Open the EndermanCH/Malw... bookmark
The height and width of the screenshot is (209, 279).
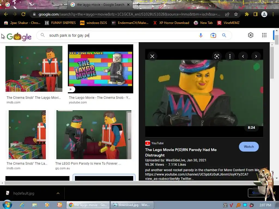pyautogui.click(x=130, y=23)
